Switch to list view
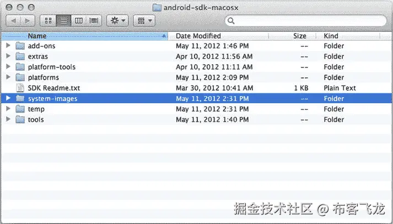This screenshot has width=393, height=224. point(63,21)
